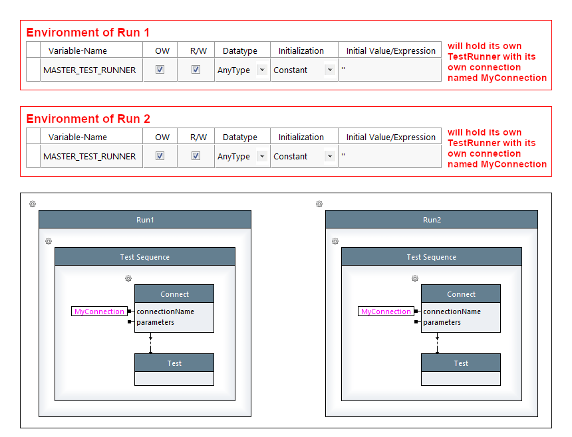Click gear icon above Run2's Test Sequence

coord(335,242)
